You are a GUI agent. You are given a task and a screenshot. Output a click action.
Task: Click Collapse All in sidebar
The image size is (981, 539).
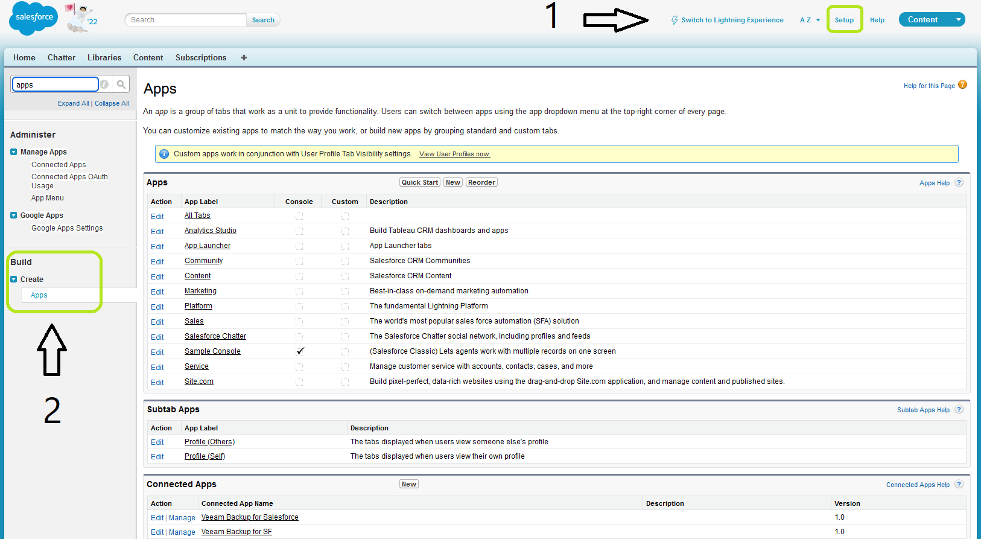point(112,103)
